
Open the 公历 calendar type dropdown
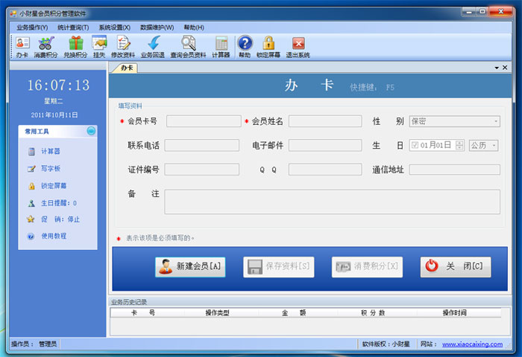(493, 146)
